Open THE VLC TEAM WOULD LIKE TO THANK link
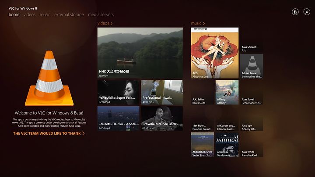This screenshot has width=315, height=177. (49, 133)
